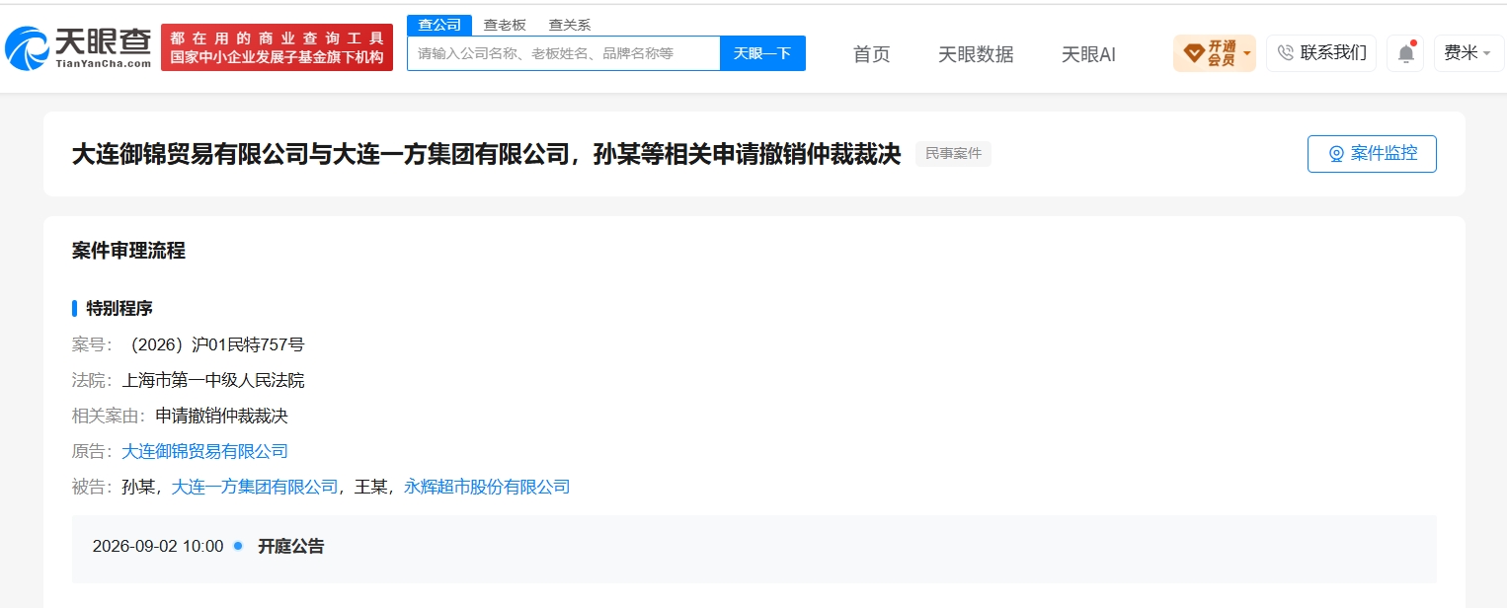Open defendant link 大连一方集团有限公司
The image size is (1507, 608).
tap(255, 487)
